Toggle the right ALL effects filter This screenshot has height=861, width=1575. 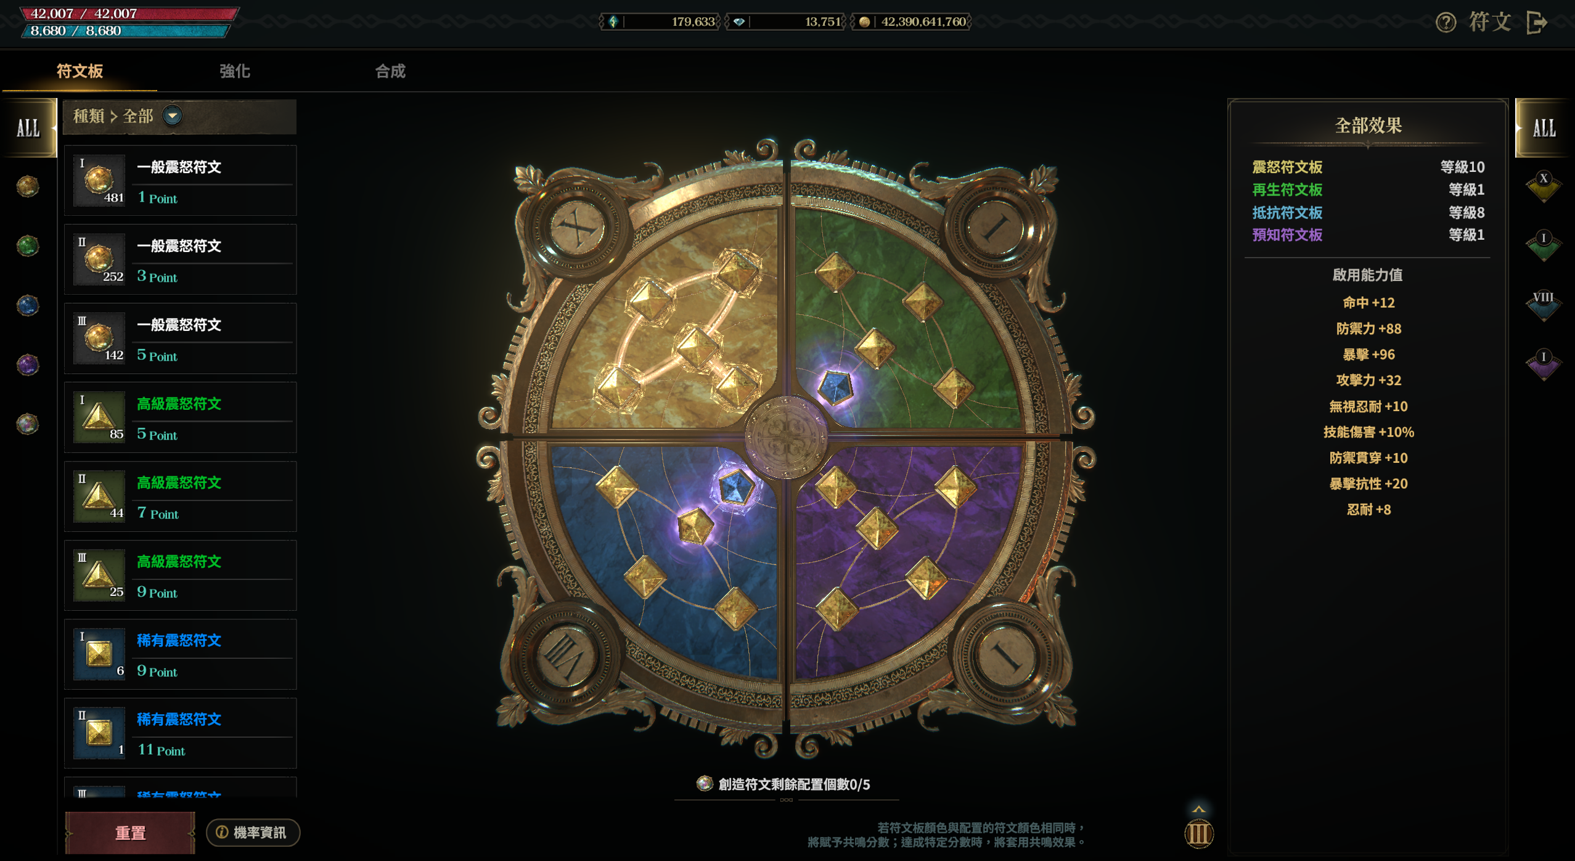(1544, 128)
